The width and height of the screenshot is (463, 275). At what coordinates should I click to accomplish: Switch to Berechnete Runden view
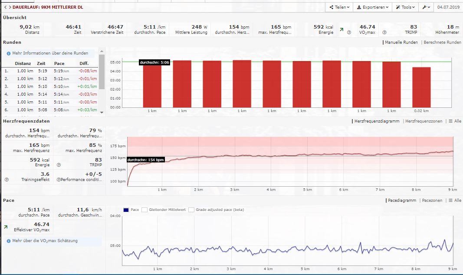point(442,42)
